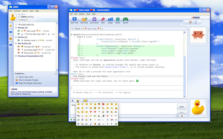223x139 pixels.
Task: Click the font A icon above the message box
Action: pos(72,101)
